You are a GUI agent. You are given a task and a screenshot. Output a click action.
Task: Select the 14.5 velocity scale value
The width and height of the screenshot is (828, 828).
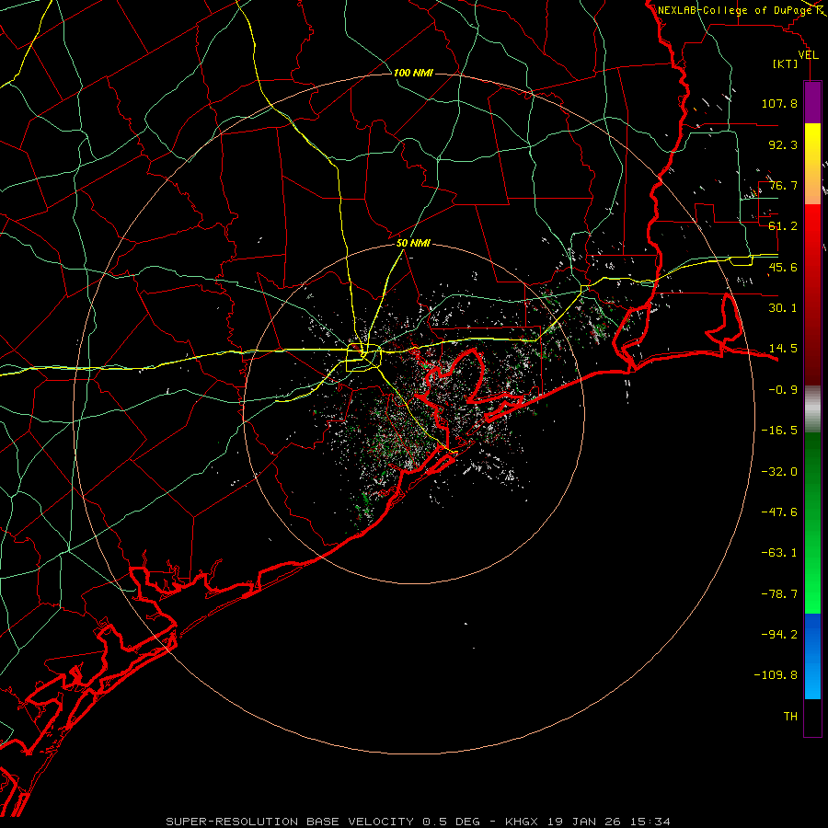783,349
